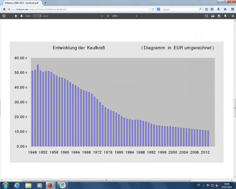Zoom in on the PDF document
The height and width of the screenshot is (189, 236).
108,16
